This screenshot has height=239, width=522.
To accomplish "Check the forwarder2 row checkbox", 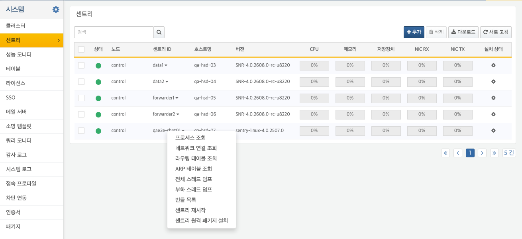I will tap(81, 114).
